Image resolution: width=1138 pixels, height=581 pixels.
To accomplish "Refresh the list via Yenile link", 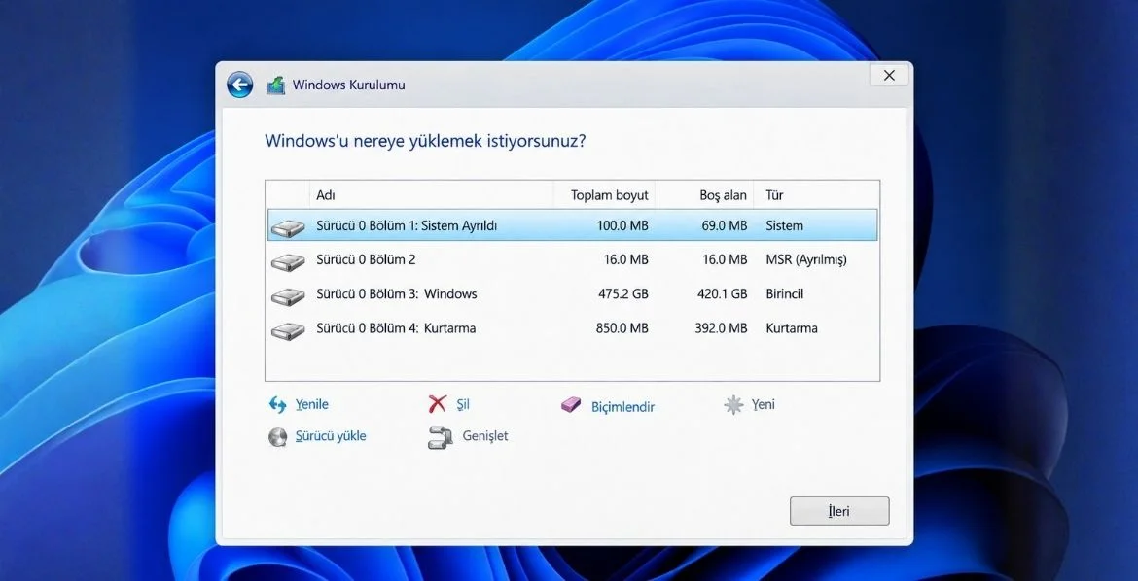I will coord(311,405).
